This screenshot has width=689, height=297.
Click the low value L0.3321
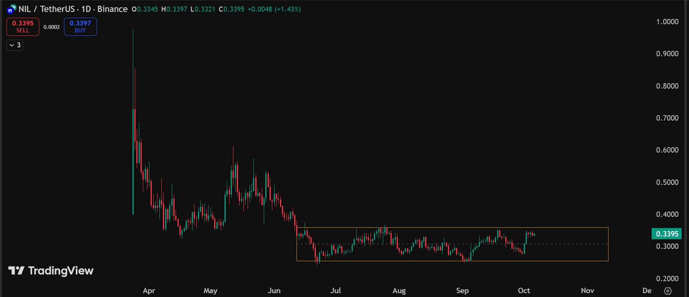(203, 9)
